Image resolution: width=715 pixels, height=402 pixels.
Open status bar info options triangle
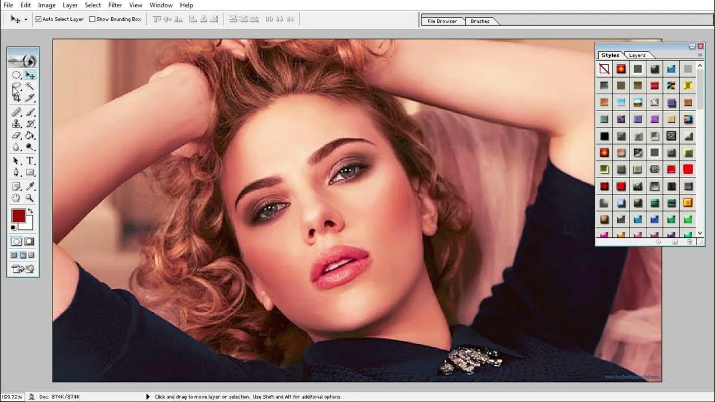(148, 397)
